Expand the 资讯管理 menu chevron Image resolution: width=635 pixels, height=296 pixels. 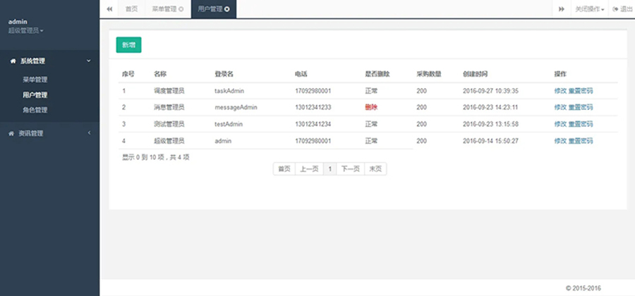89,133
